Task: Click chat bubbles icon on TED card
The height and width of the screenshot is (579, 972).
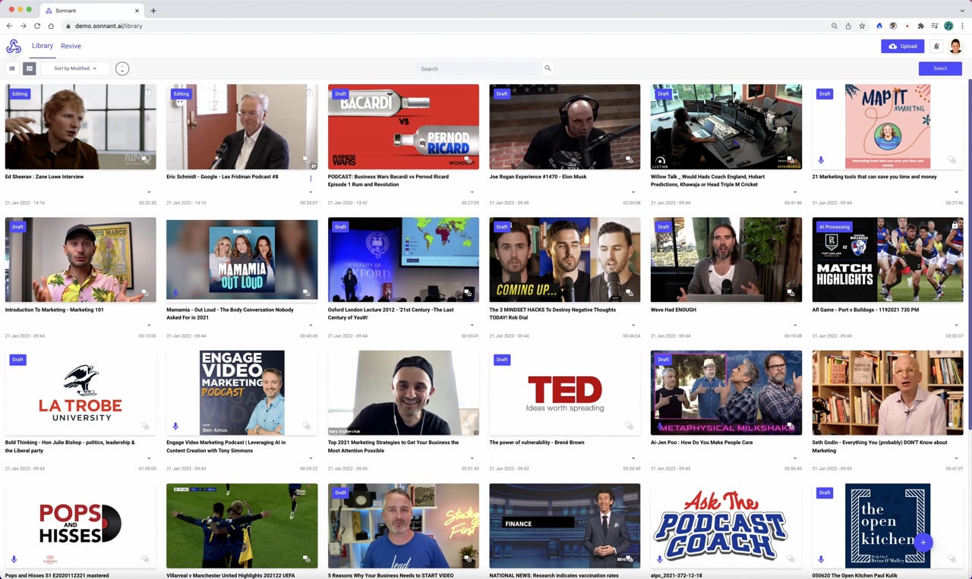Action: (629, 426)
